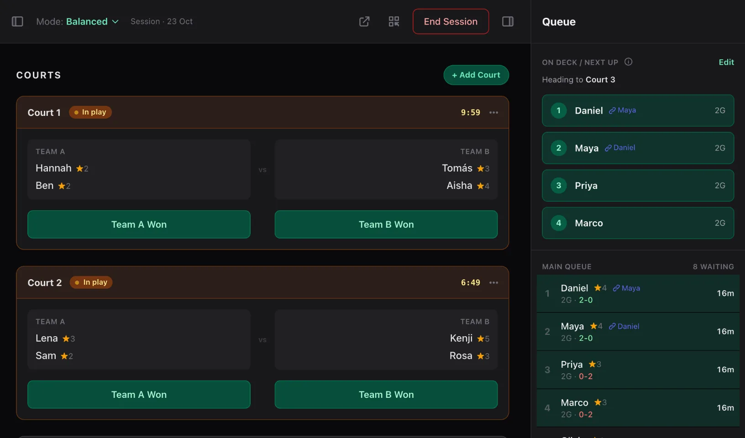Open the Mode: Balanced dropdown
Screen dimensions: 745x438
(77, 21)
